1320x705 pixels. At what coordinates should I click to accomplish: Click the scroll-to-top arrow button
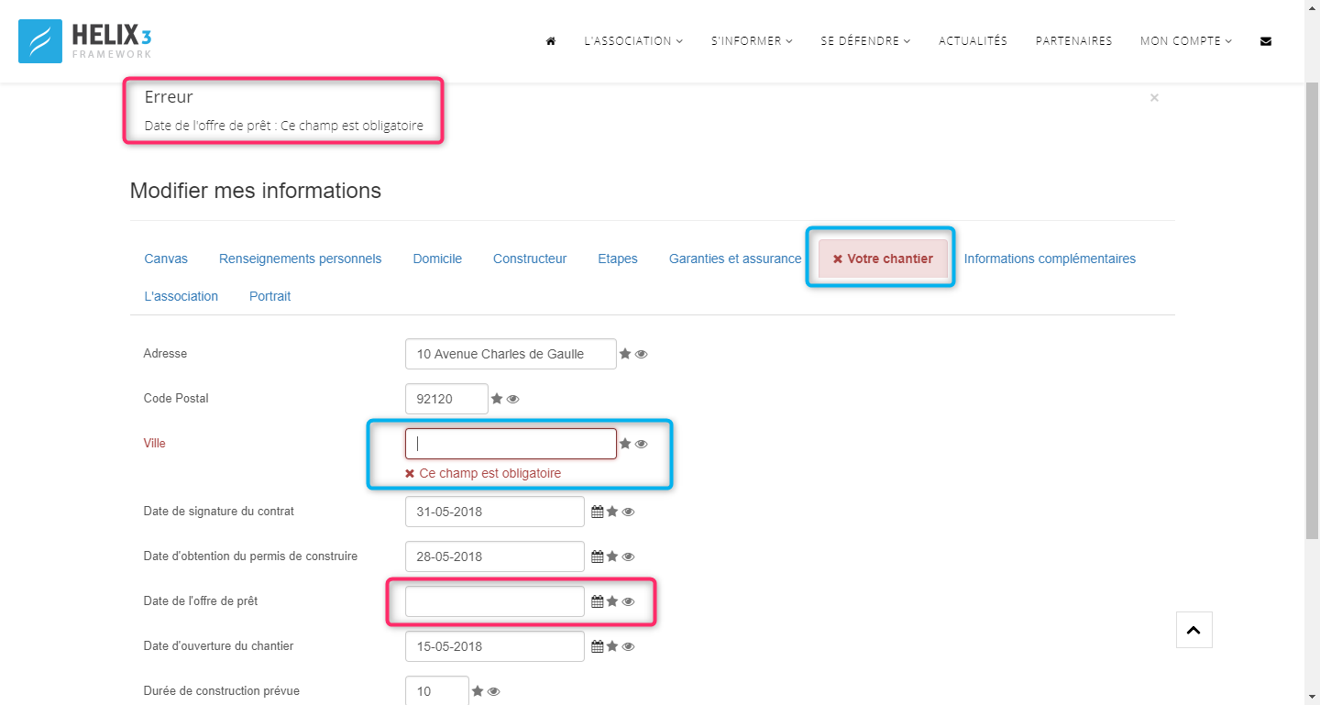[1193, 630]
